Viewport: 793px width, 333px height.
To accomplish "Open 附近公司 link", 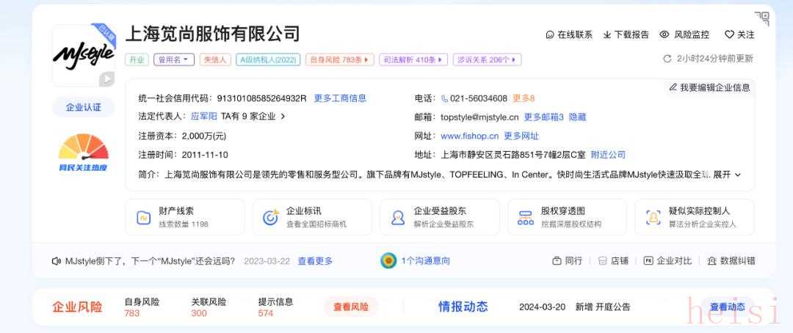I will (609, 155).
